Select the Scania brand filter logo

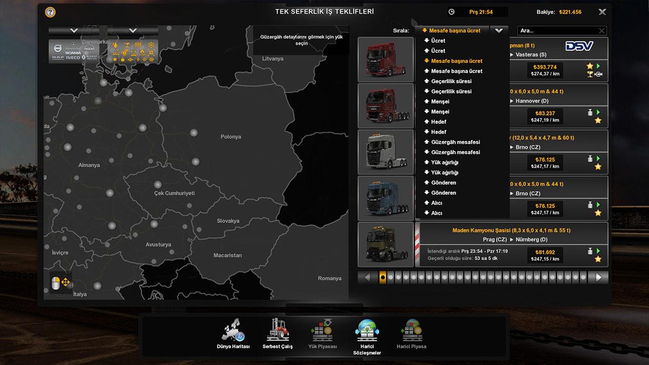[73, 53]
